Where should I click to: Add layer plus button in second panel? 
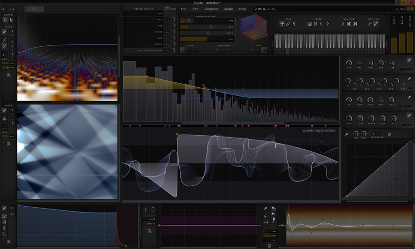[12, 109]
